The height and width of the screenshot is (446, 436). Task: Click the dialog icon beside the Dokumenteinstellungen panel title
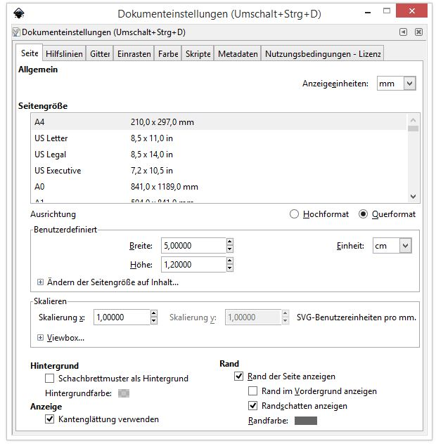[16, 32]
